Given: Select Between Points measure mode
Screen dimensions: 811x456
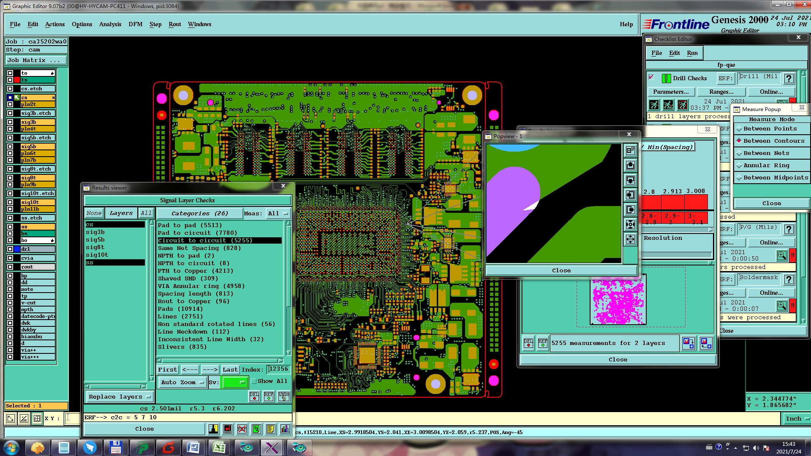Looking at the screenshot, I should [x=771, y=129].
